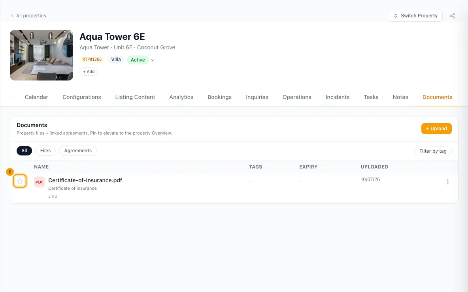Open the Listing Content tab

[x=135, y=97]
